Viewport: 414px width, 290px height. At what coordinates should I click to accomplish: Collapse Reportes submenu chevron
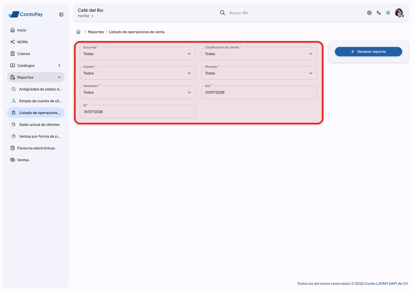59,77
